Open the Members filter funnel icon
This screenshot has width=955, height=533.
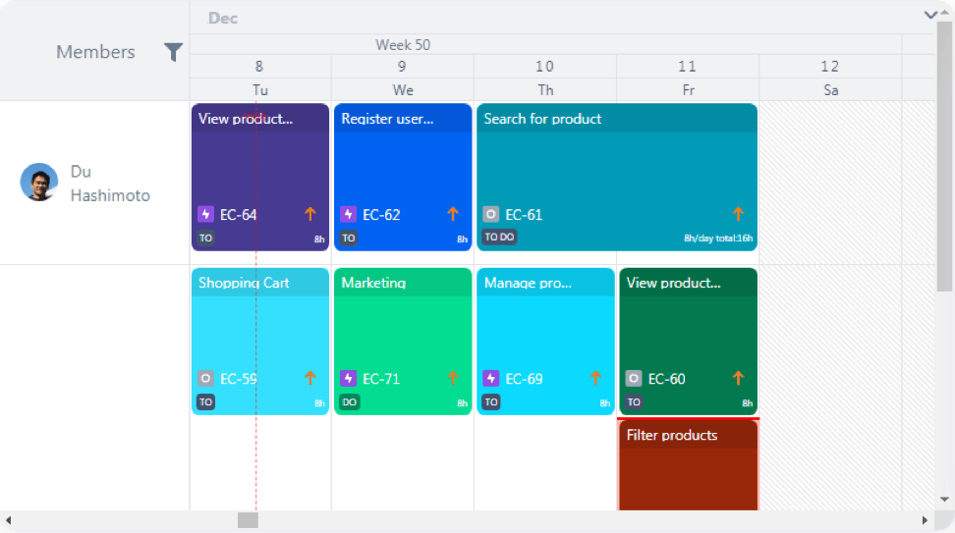click(173, 52)
